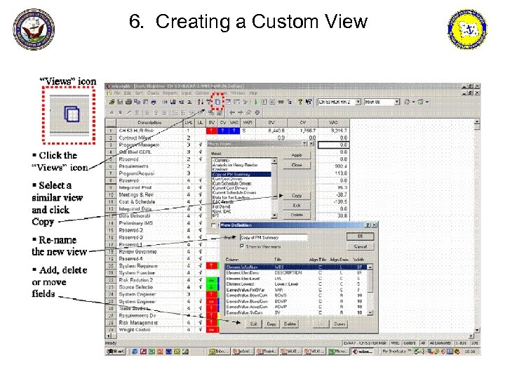The height and width of the screenshot is (379, 505).
Task: Click the forward arrow on second toolbar
Action: pyautogui.click(x=241, y=112)
